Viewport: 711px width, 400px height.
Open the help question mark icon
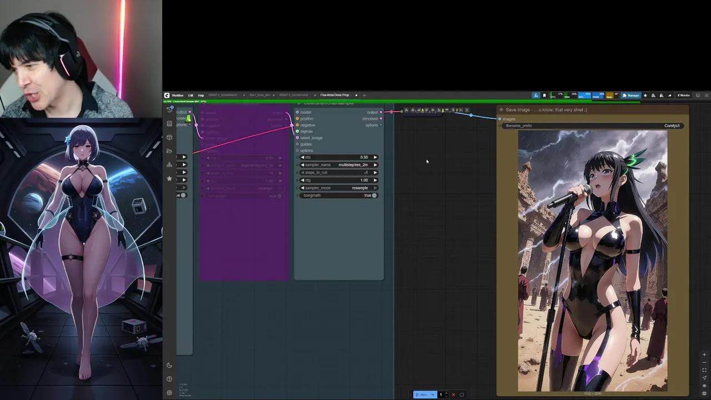169,379
